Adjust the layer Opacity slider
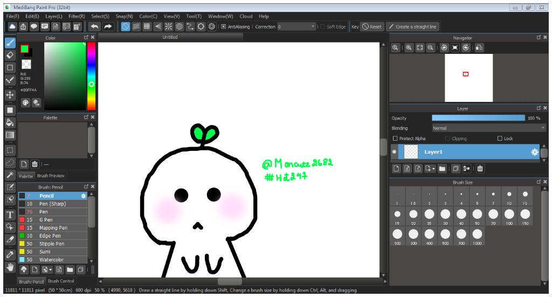 [478, 118]
